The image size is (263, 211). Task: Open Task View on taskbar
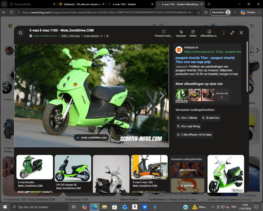click(x=74, y=207)
